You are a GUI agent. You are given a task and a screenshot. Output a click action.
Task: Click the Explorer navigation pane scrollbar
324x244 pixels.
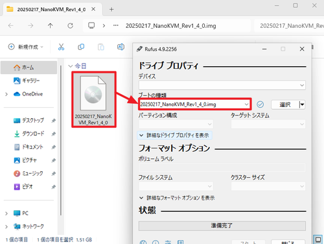pos(61,141)
